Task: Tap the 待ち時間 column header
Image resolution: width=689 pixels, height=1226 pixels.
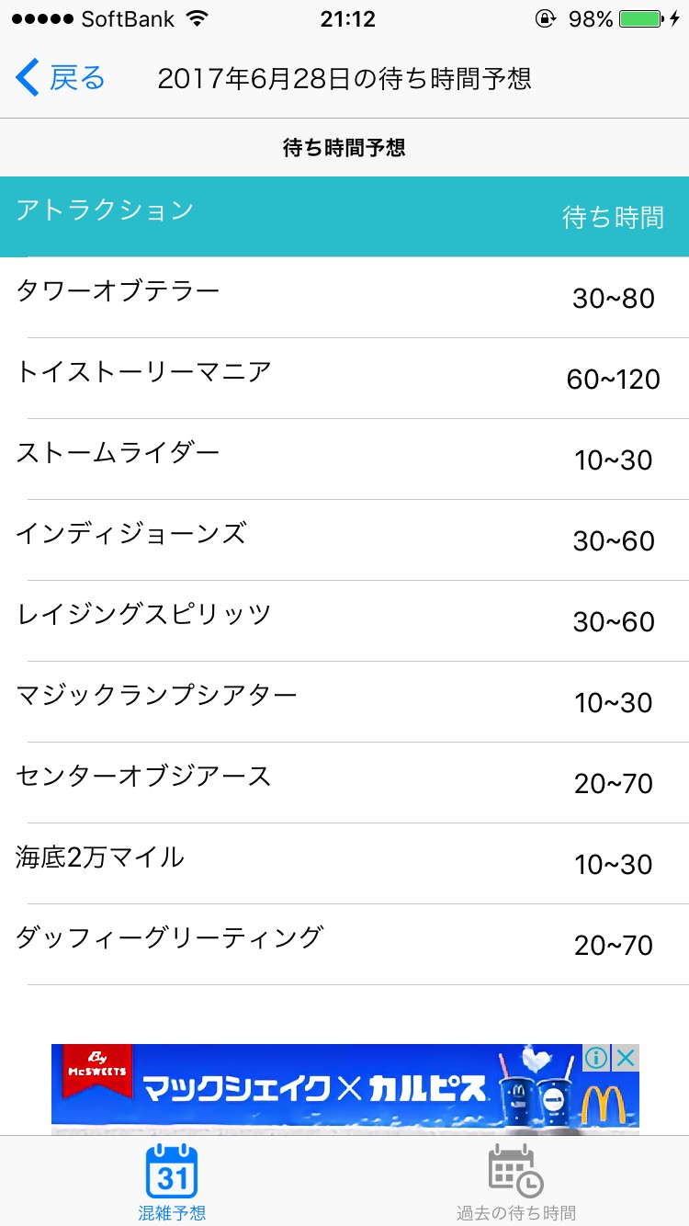Action: [x=613, y=217]
